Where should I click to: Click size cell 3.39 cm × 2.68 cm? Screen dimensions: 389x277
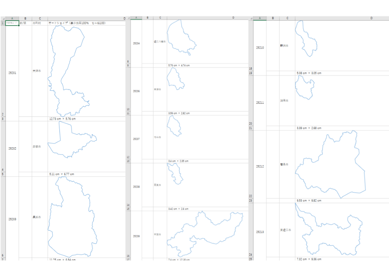pos(342,128)
